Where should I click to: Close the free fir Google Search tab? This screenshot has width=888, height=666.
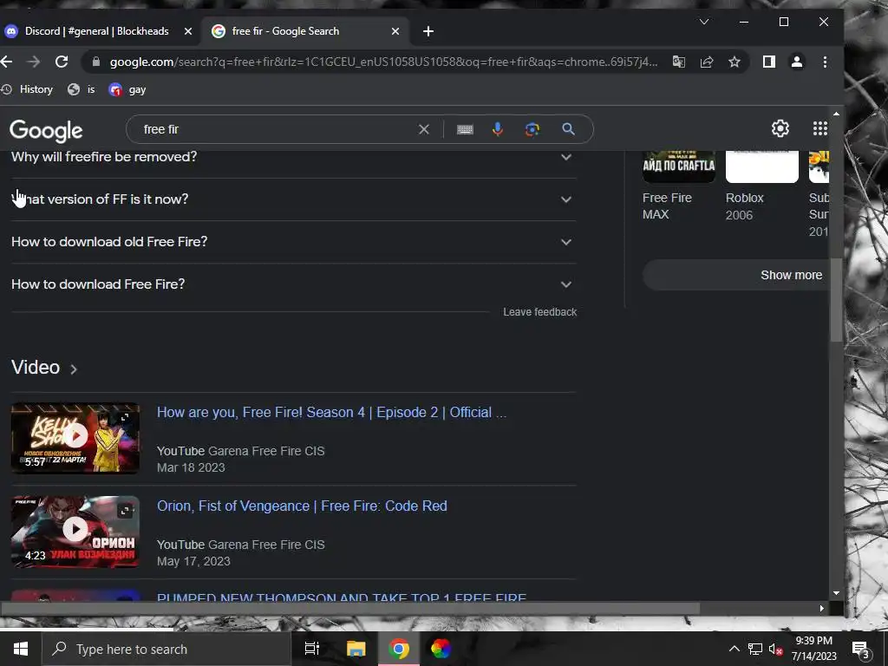[395, 31]
